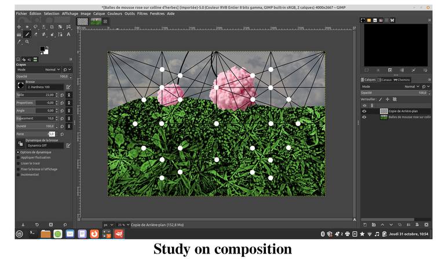Select the Zoom magnifier tool
This screenshot has height=261, width=446.
(27, 42)
